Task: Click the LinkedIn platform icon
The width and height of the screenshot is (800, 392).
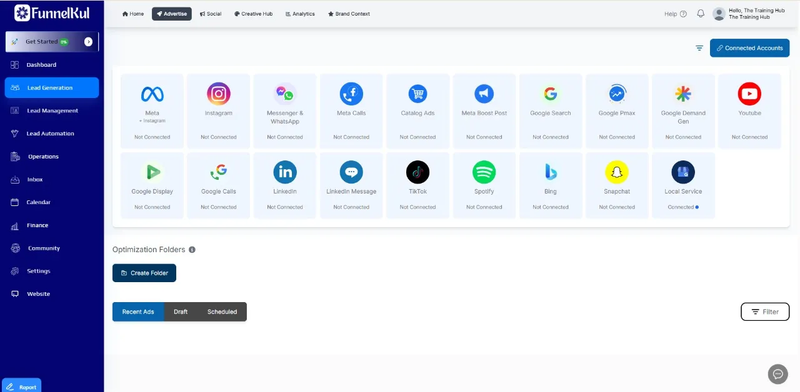Action: click(x=285, y=172)
